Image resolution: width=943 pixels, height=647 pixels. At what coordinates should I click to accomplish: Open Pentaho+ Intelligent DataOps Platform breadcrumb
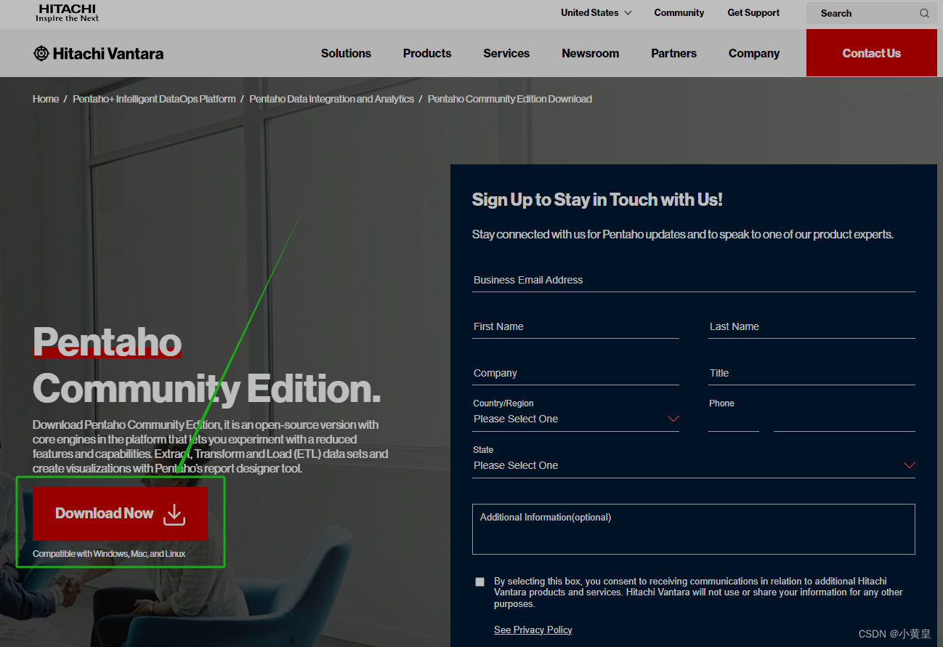[154, 99]
